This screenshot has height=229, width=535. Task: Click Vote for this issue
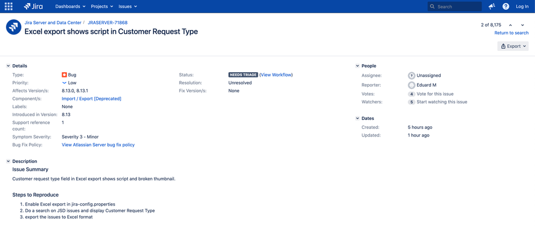[x=435, y=94]
